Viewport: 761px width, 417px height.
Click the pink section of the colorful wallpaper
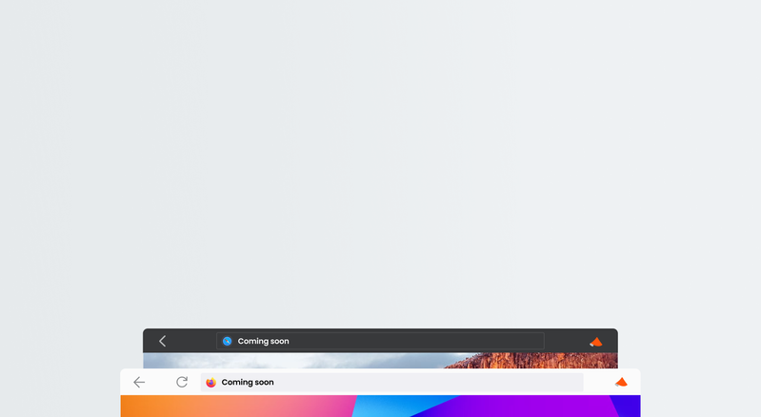[305, 407]
